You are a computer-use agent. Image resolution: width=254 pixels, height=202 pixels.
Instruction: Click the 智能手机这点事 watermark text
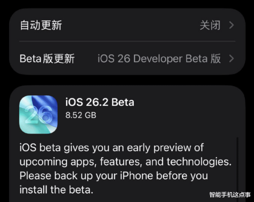(230, 195)
